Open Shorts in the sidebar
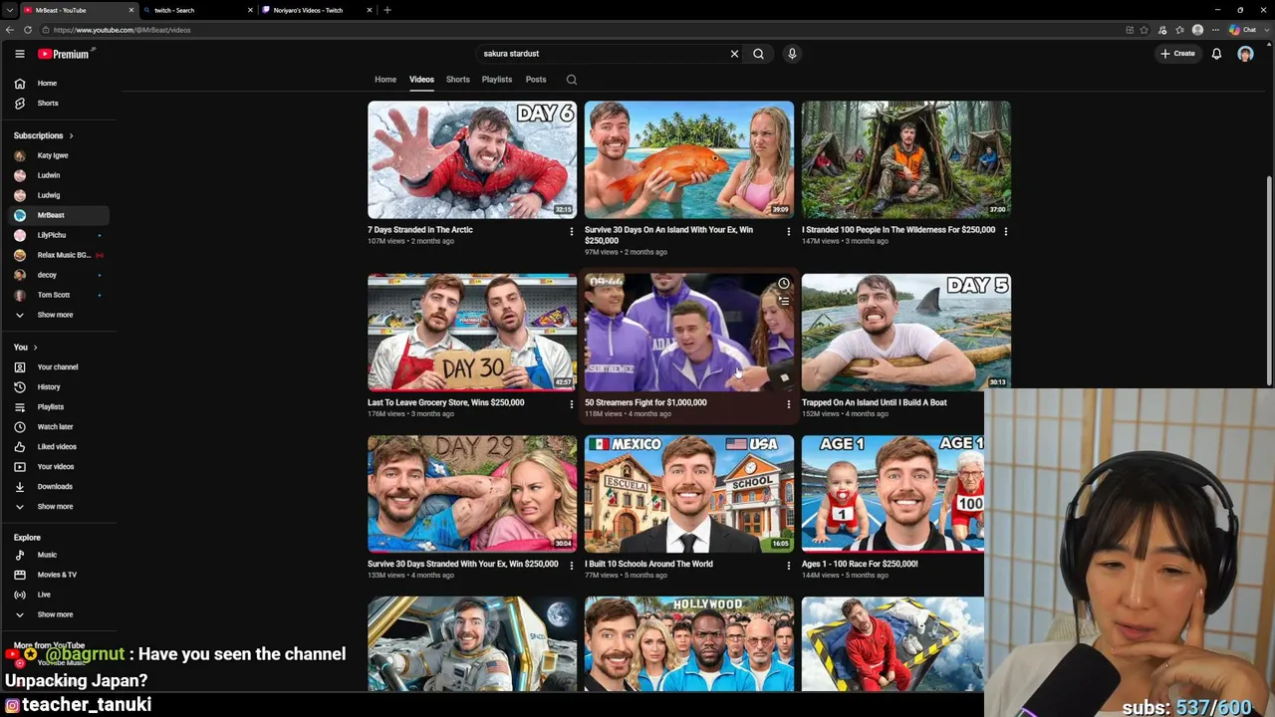The width and height of the screenshot is (1275, 717). coord(60,104)
